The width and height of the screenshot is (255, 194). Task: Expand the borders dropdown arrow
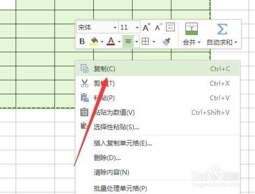154,41
